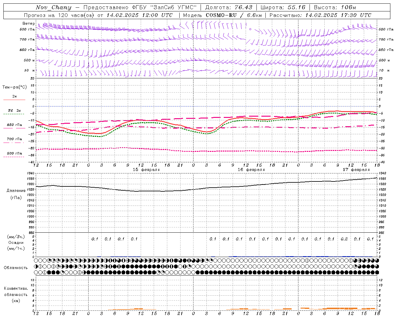Viewport: 395px width, 316px height.
Task: Click the "Тем-ра(°C)" temperature panel label
Action: click(15, 87)
